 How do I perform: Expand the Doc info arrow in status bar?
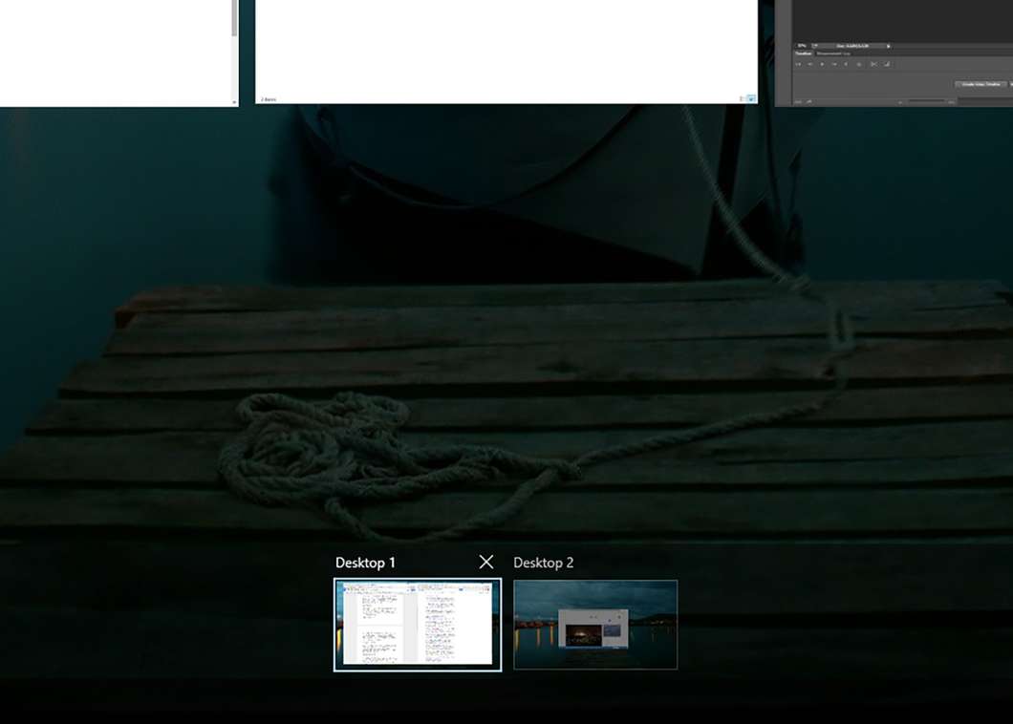click(889, 46)
